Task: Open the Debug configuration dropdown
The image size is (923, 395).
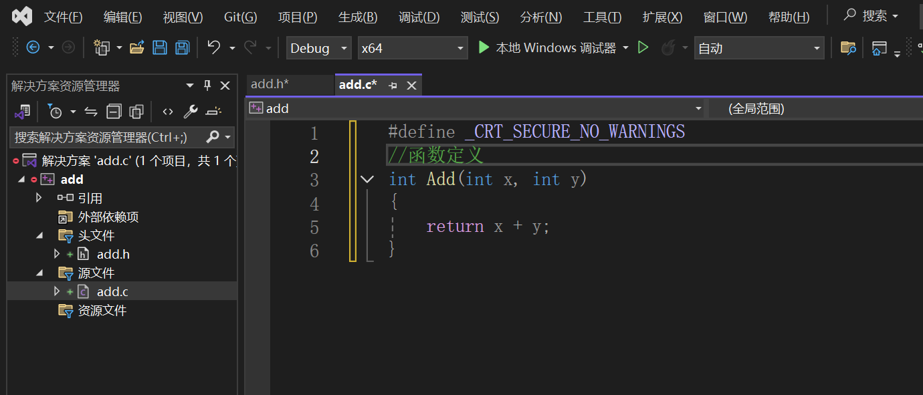Action: click(x=318, y=48)
